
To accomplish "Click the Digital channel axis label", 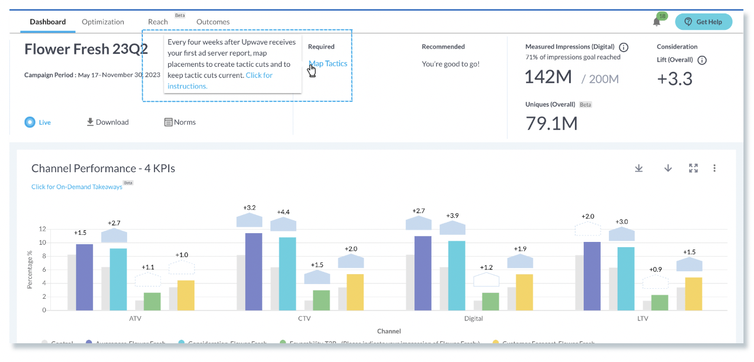I will click(x=474, y=319).
